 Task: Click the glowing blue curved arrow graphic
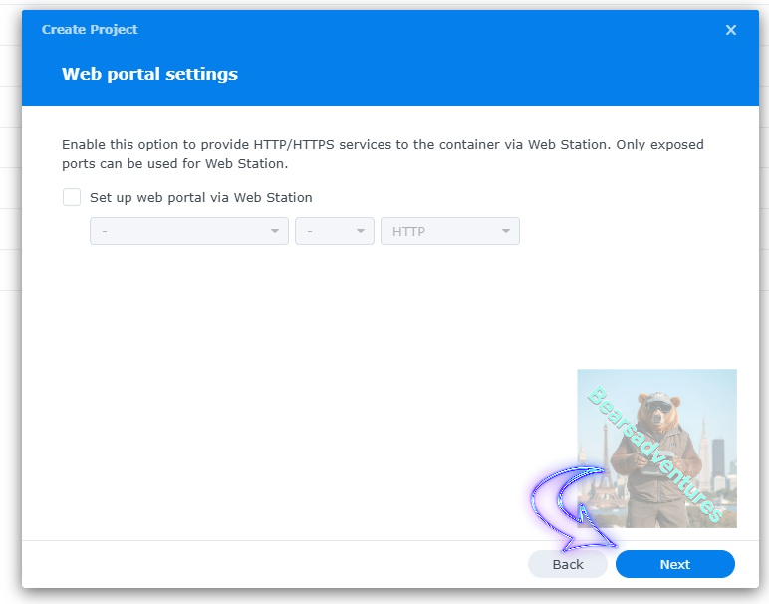click(572, 508)
